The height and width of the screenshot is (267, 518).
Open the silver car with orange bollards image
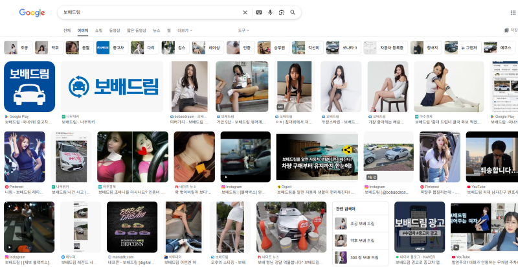point(291,227)
